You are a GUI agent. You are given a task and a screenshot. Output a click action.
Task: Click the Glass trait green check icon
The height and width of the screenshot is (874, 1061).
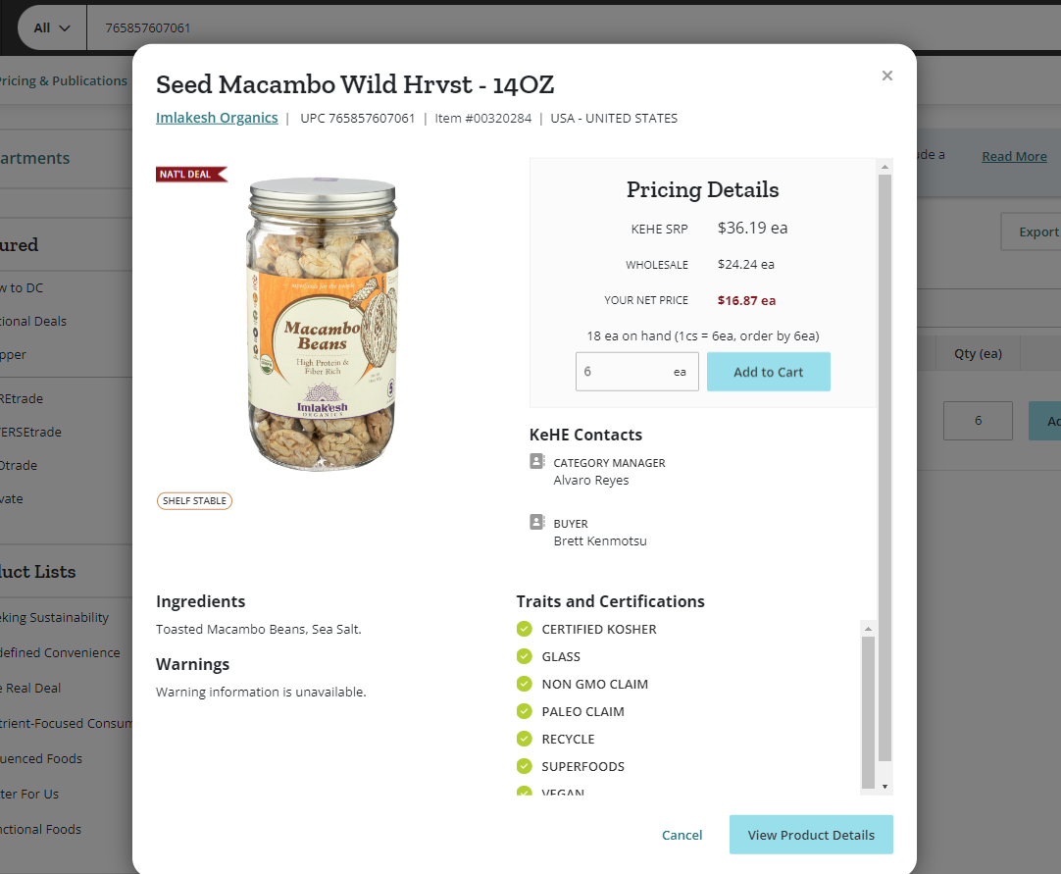pyautogui.click(x=525, y=656)
